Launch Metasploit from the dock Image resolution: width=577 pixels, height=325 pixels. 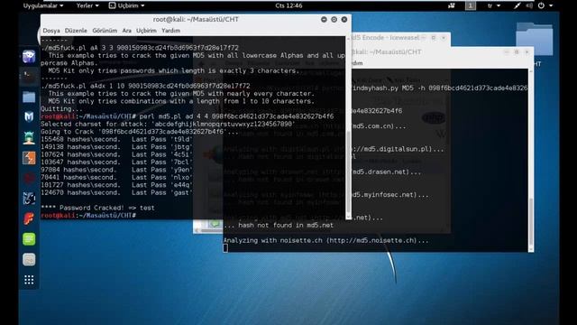pos(29,117)
